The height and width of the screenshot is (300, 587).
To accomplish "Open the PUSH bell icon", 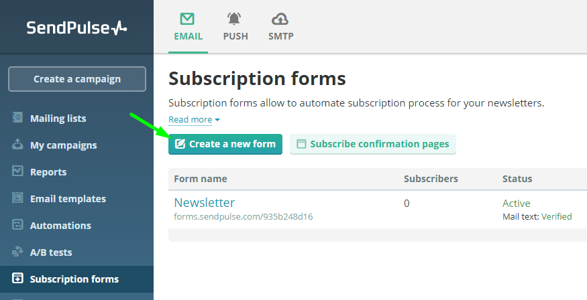I will pos(235,19).
